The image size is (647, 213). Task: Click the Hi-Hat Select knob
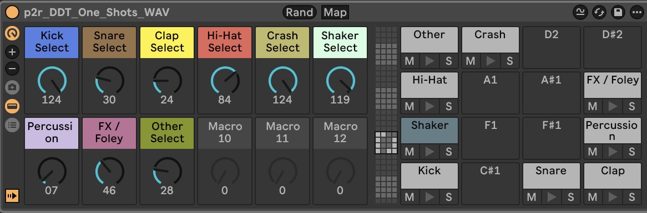(225, 81)
